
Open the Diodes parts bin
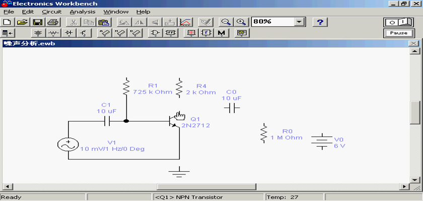click(68, 33)
